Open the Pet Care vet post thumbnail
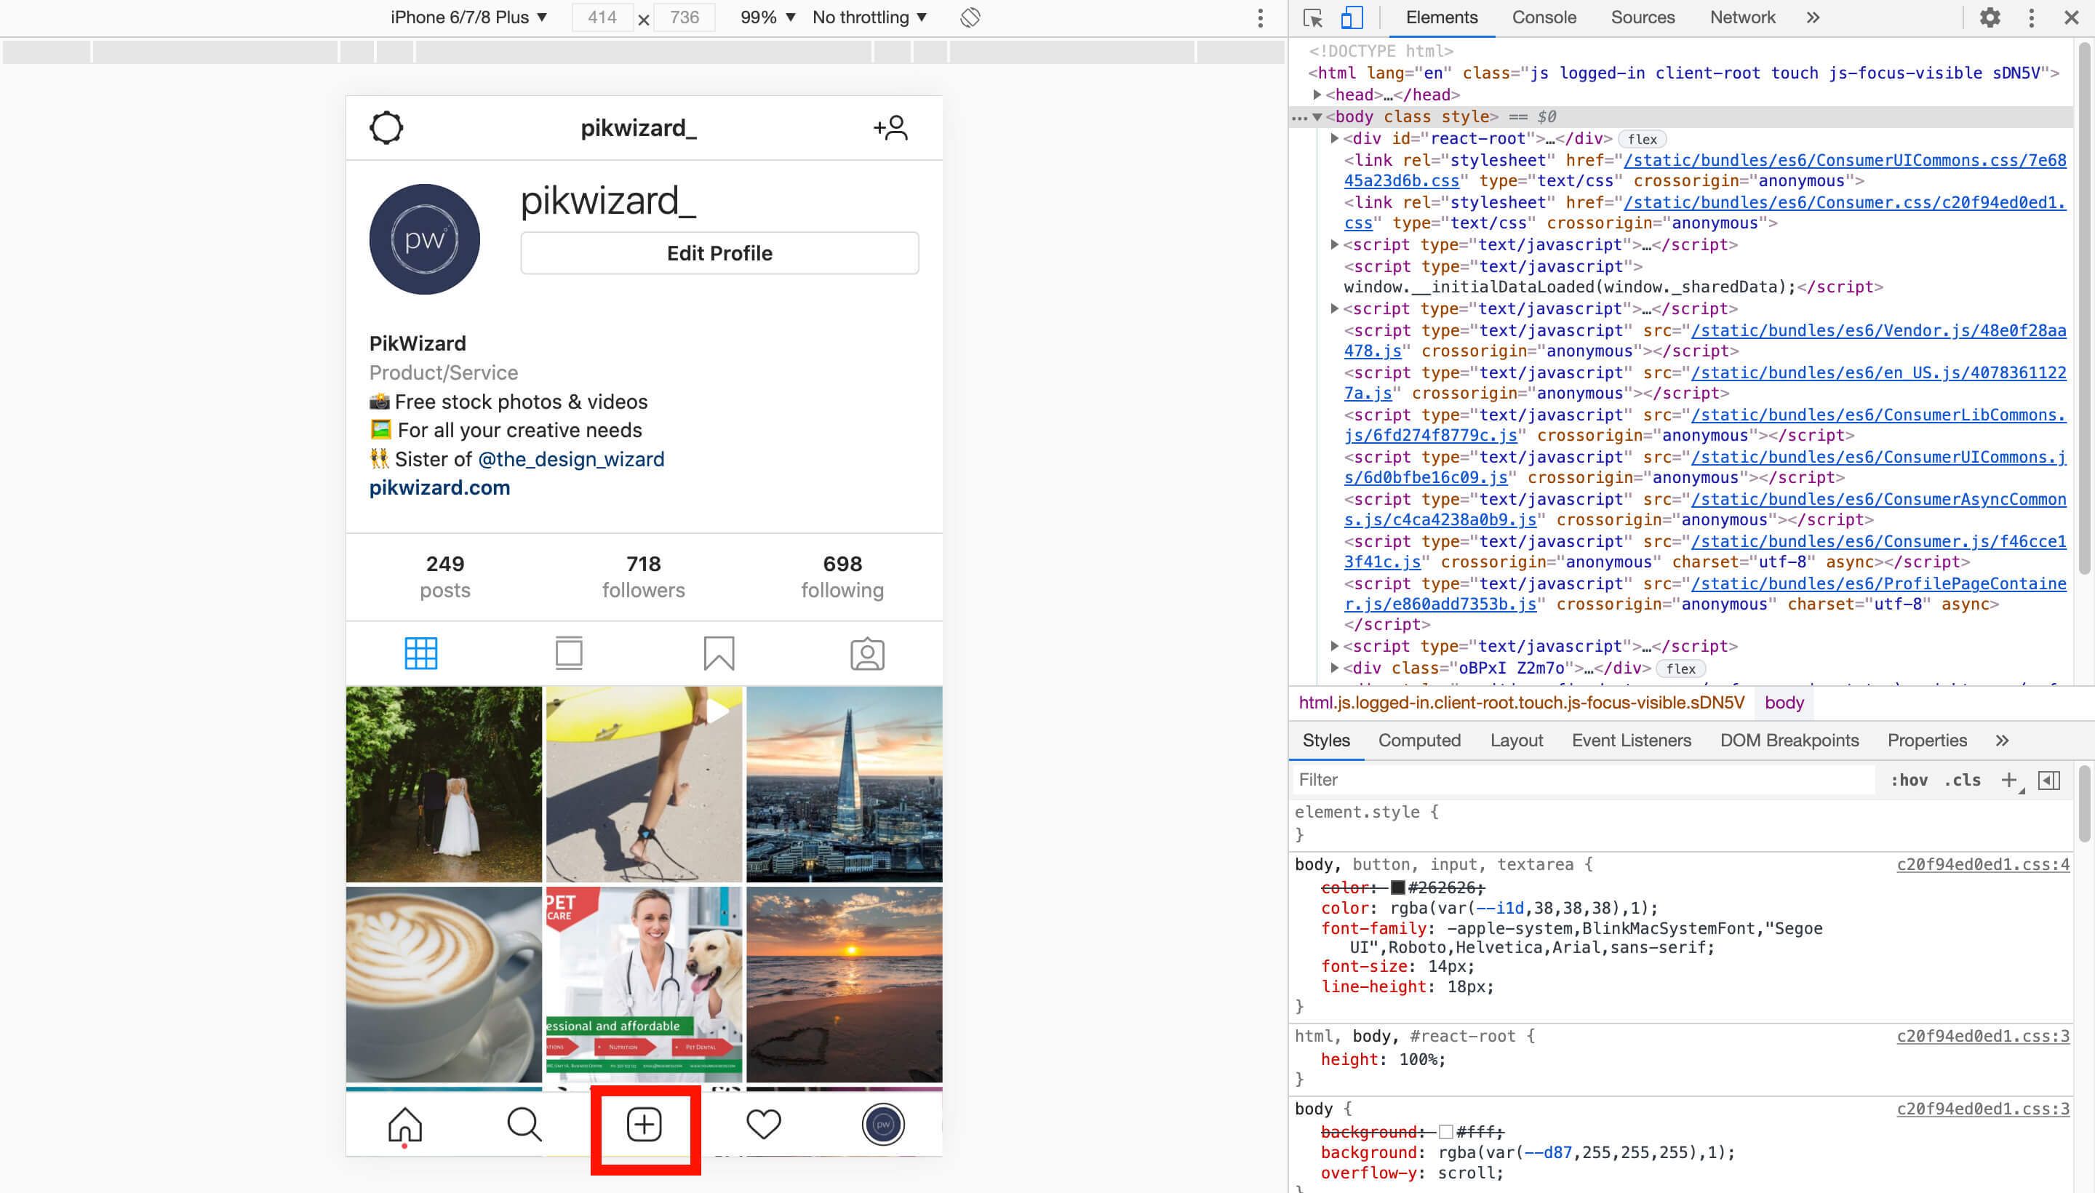Image resolution: width=2095 pixels, height=1193 pixels. [644, 984]
